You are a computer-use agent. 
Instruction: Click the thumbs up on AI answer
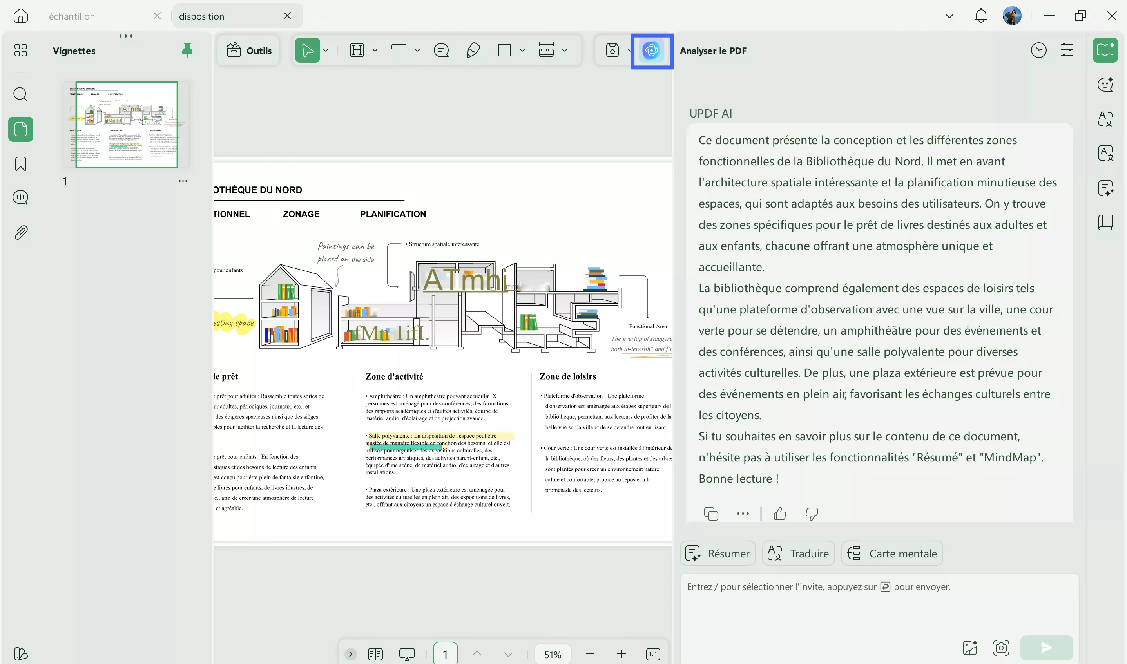point(780,514)
